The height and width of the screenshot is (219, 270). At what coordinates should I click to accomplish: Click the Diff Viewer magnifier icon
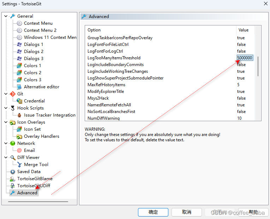tap(13, 158)
